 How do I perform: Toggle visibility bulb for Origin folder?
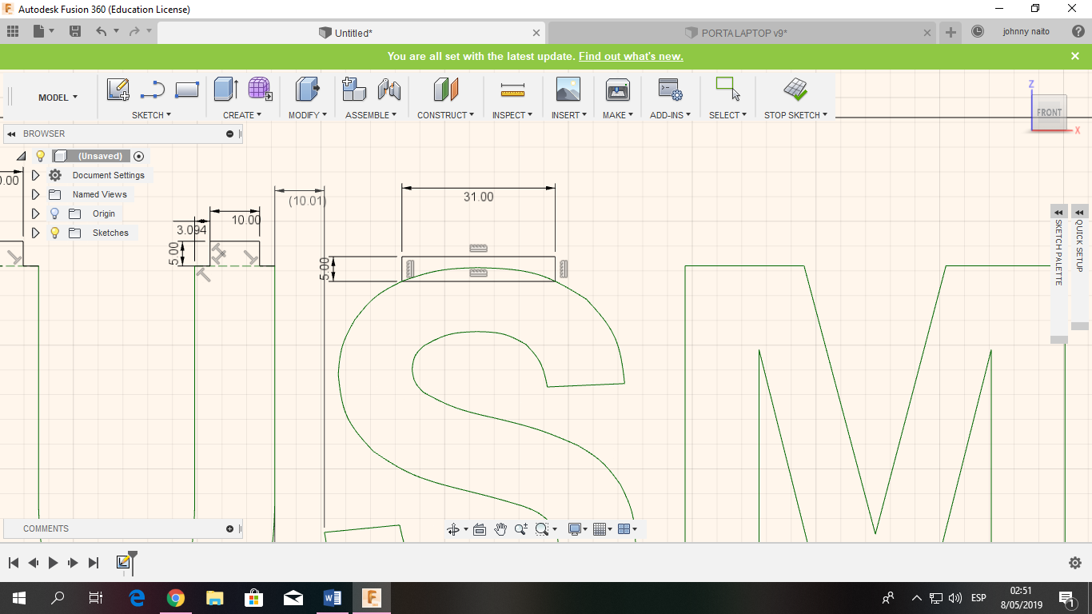(54, 213)
